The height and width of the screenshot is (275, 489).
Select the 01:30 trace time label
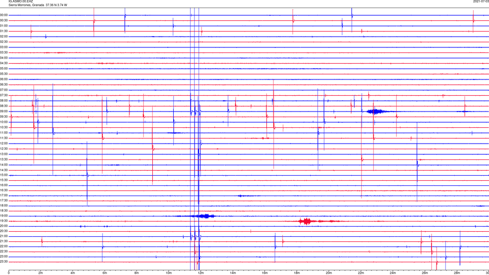[x=4, y=31]
